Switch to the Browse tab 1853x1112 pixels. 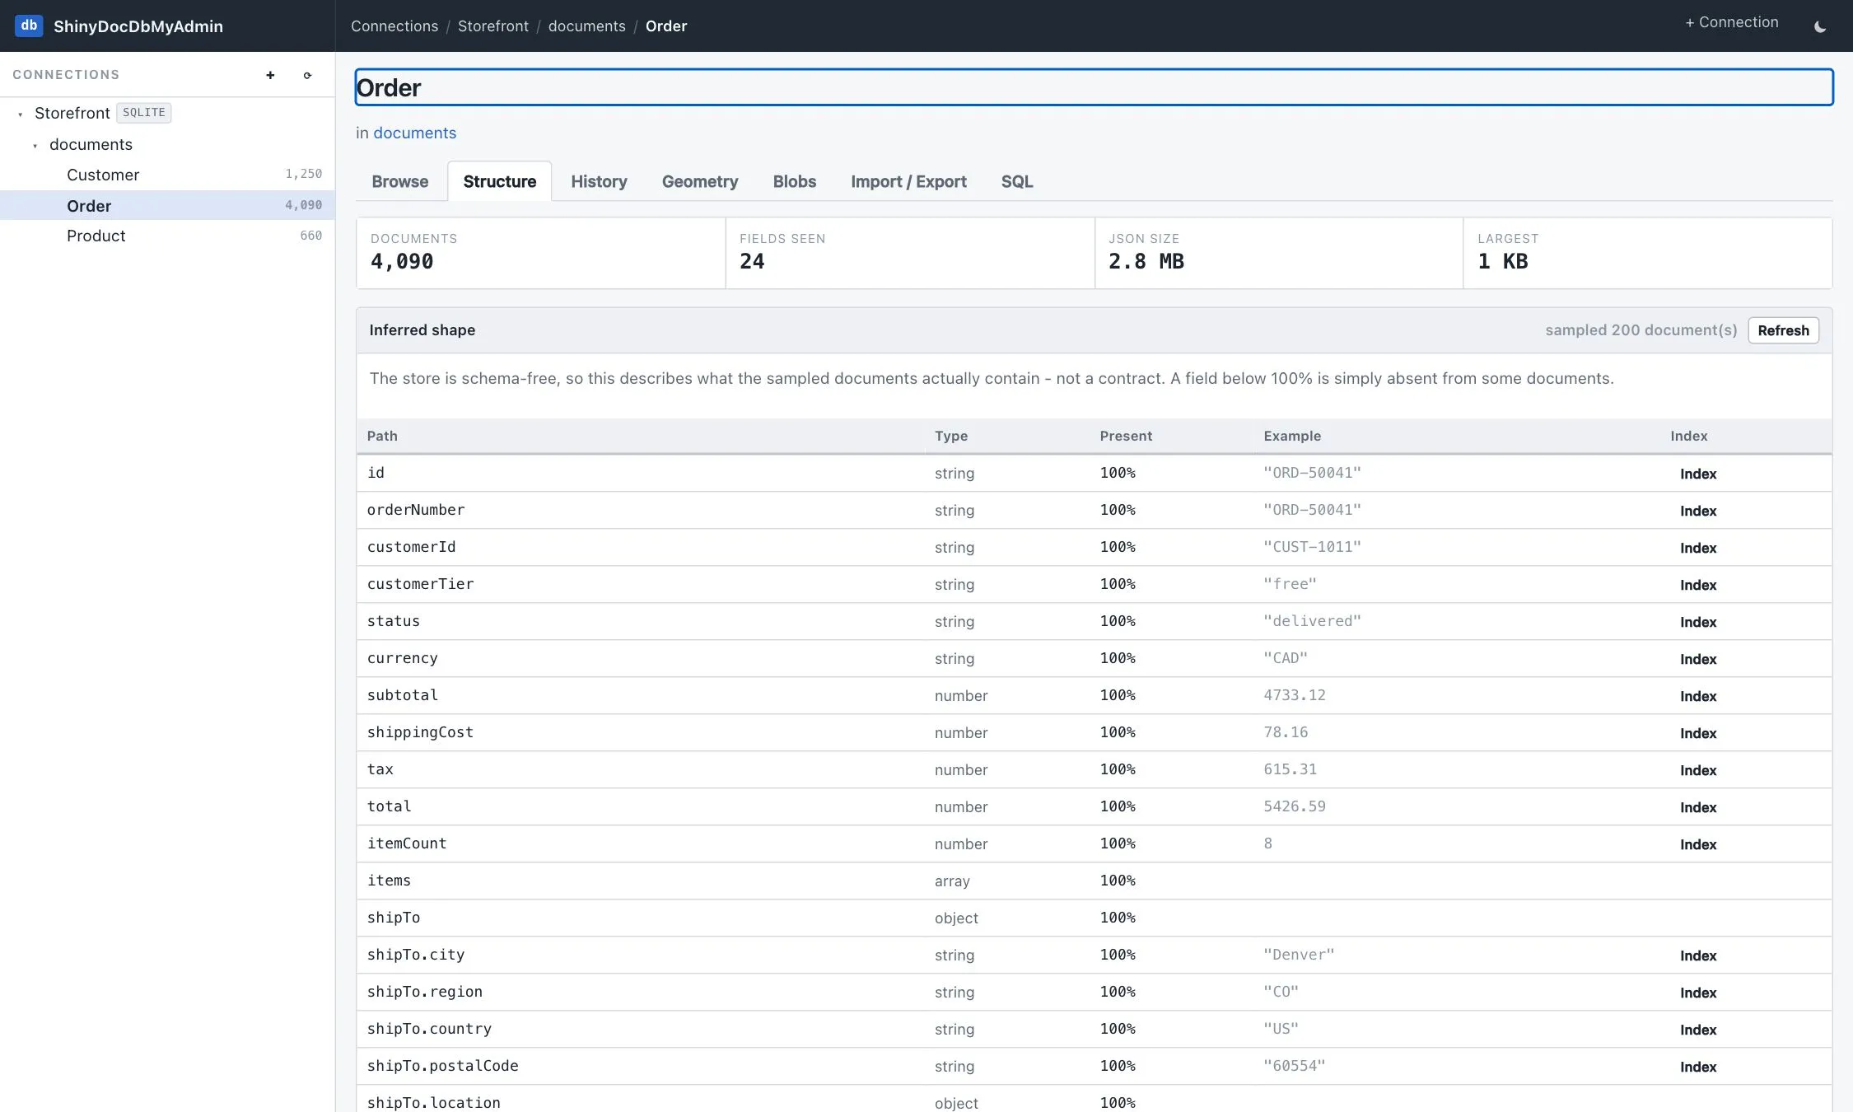point(399,181)
